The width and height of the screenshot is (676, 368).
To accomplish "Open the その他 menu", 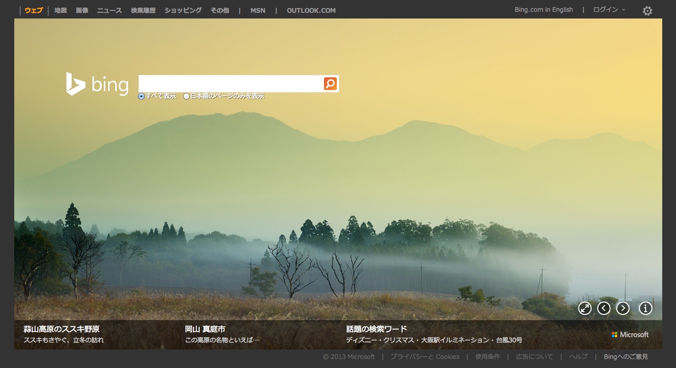I will coord(220,10).
